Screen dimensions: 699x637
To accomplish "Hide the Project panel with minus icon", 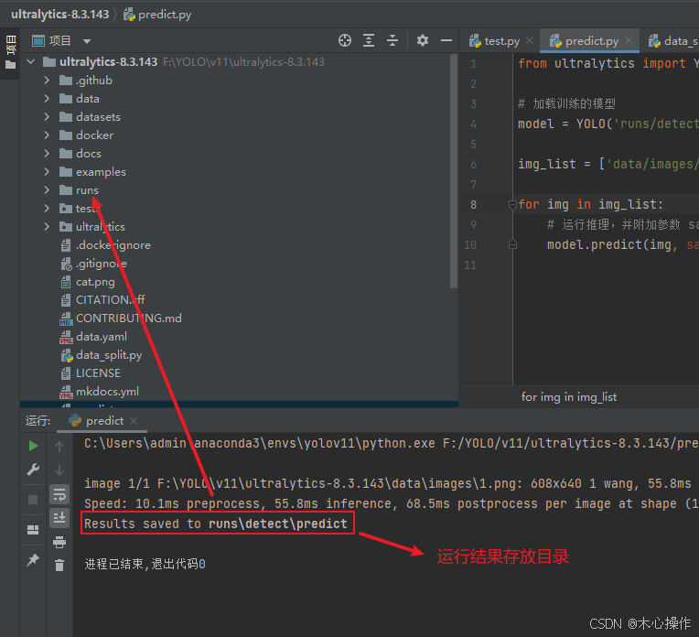I will tap(446, 40).
